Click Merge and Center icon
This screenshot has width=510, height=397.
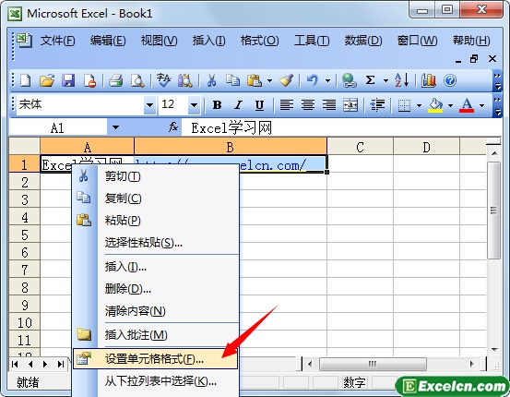pos(350,105)
